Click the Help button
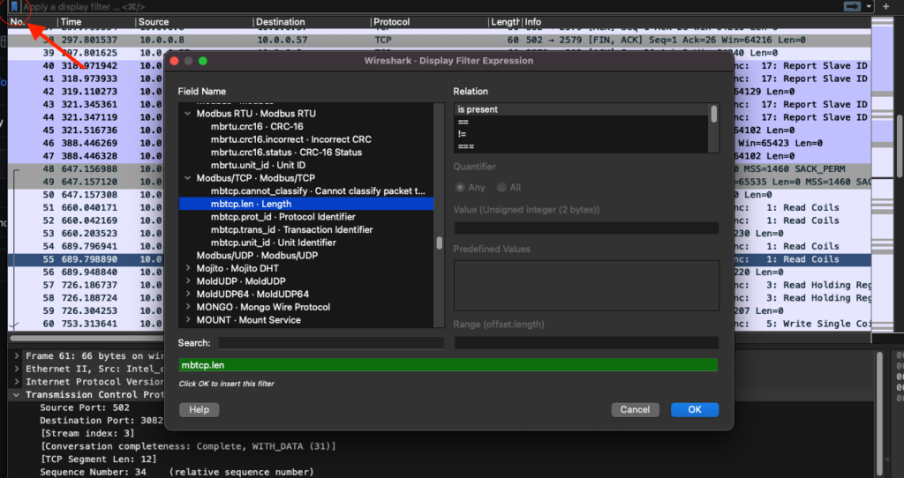This screenshot has height=478, width=904. click(199, 409)
